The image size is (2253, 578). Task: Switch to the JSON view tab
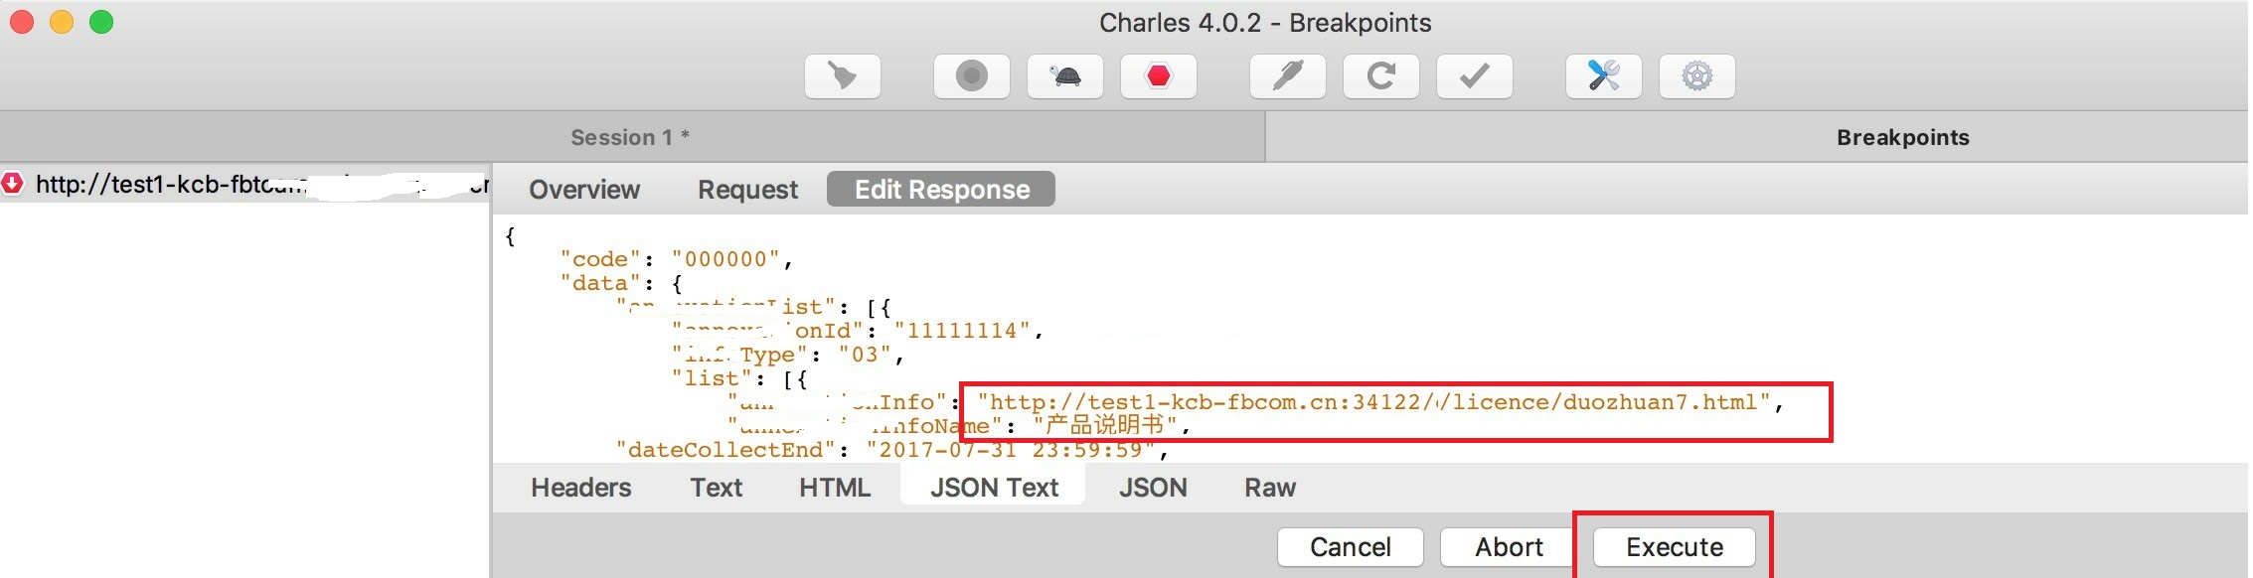point(1153,488)
